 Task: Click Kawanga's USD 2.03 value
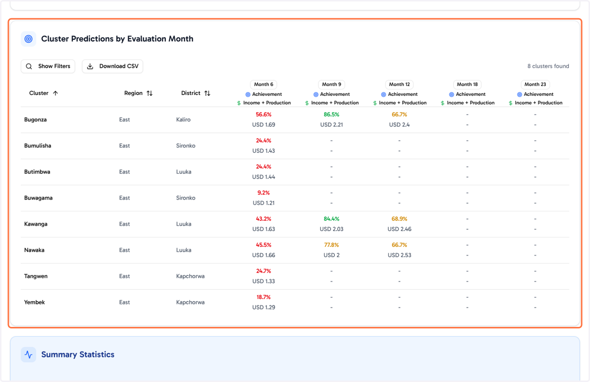click(x=331, y=229)
